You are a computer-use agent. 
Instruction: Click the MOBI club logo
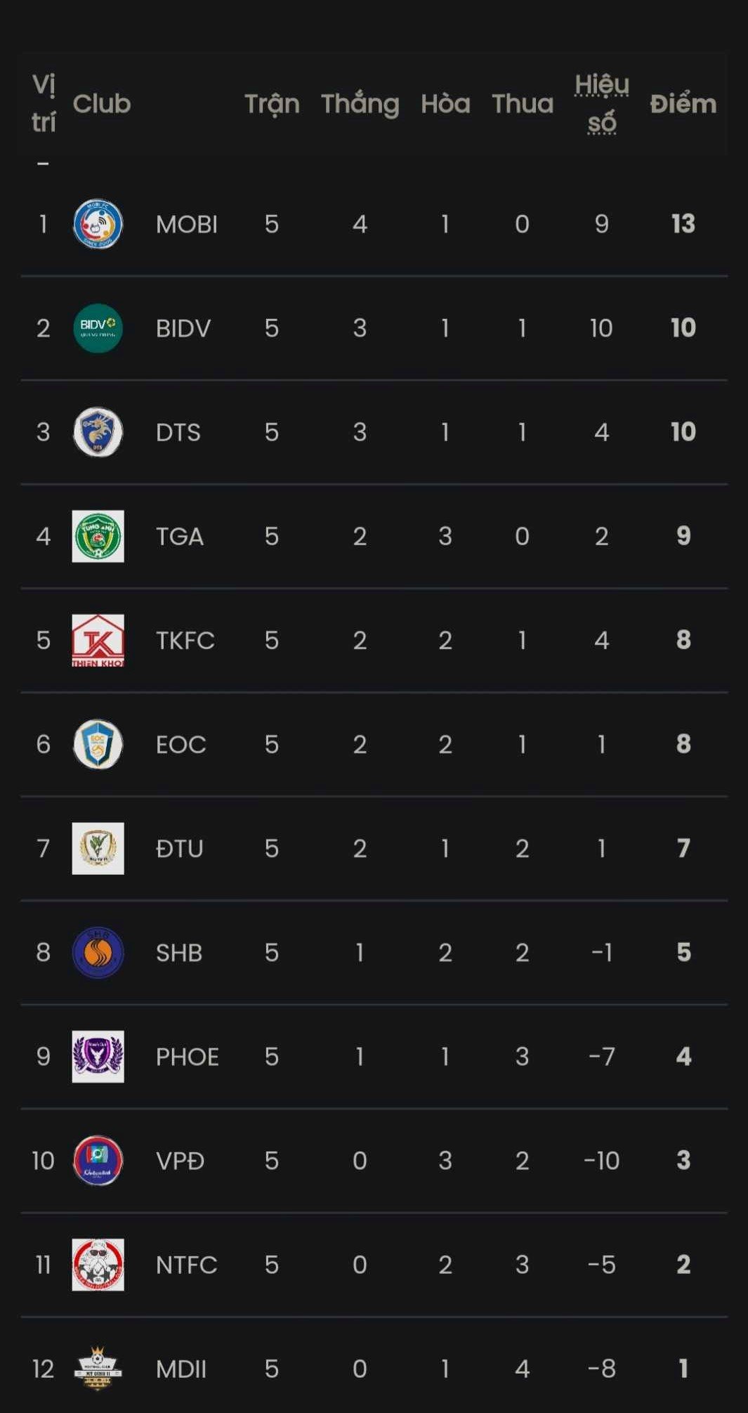pos(98,224)
